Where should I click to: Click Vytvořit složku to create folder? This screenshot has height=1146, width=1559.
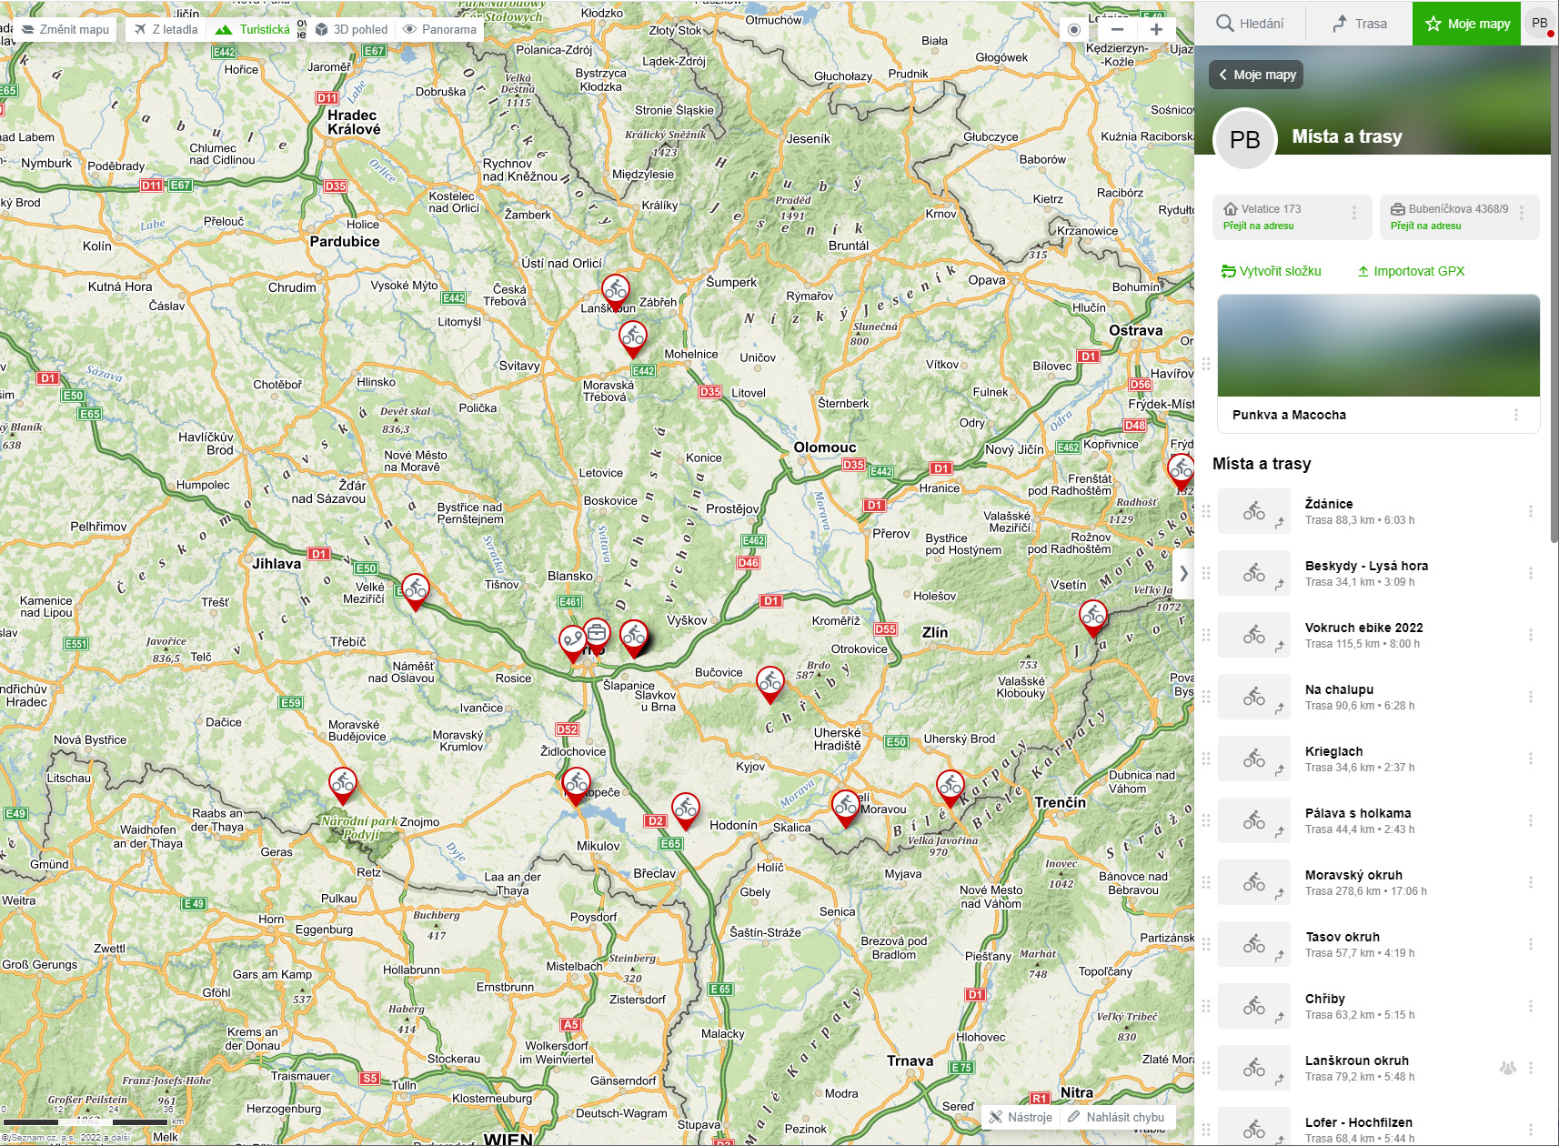(1272, 271)
